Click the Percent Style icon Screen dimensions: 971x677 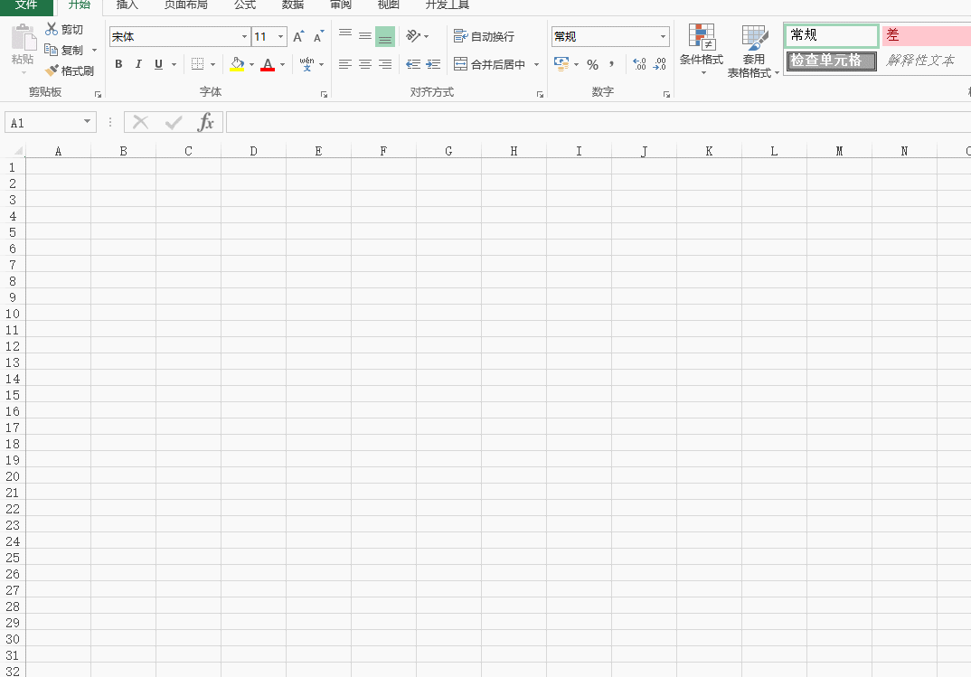click(592, 65)
